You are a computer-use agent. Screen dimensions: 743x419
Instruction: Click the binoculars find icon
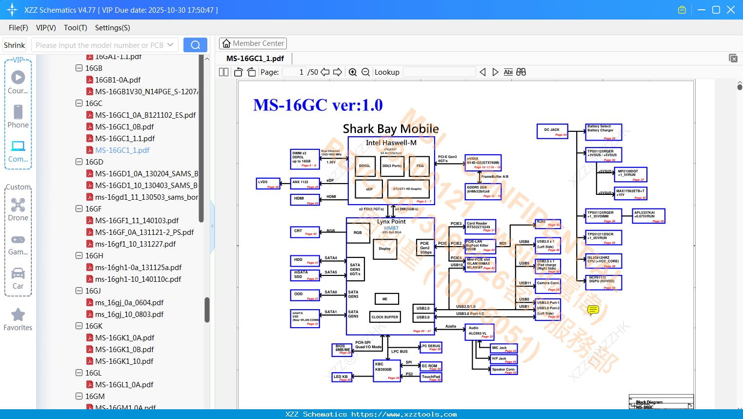coord(521,72)
